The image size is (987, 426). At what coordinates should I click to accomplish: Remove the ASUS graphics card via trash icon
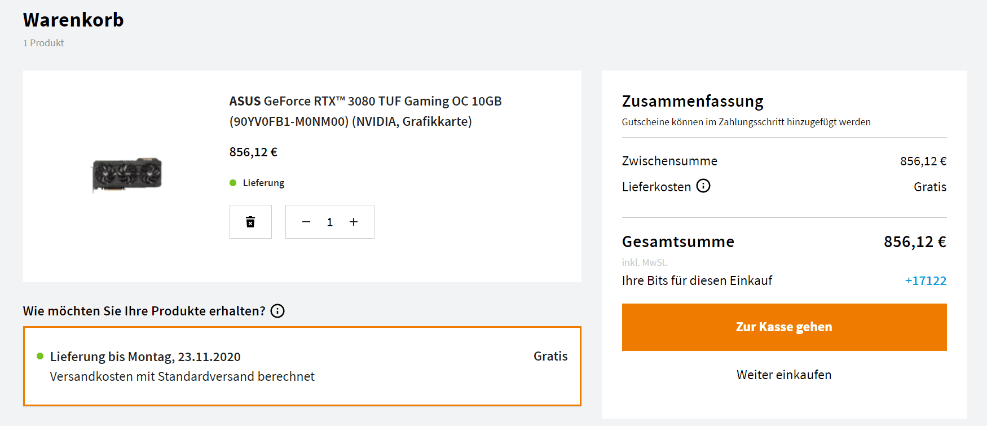(x=250, y=222)
